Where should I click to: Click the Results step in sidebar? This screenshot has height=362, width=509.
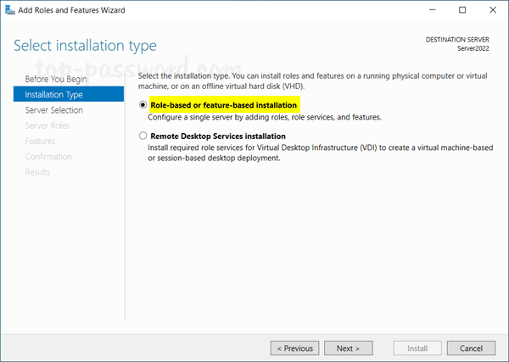[x=38, y=172]
